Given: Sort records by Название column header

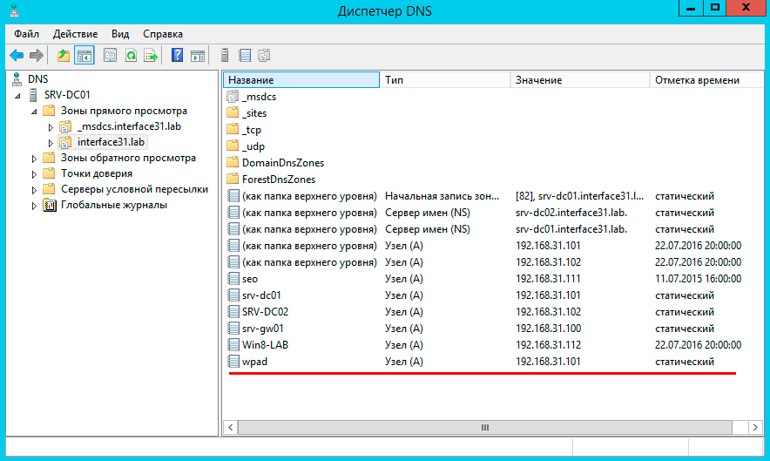Looking at the screenshot, I should pos(301,80).
